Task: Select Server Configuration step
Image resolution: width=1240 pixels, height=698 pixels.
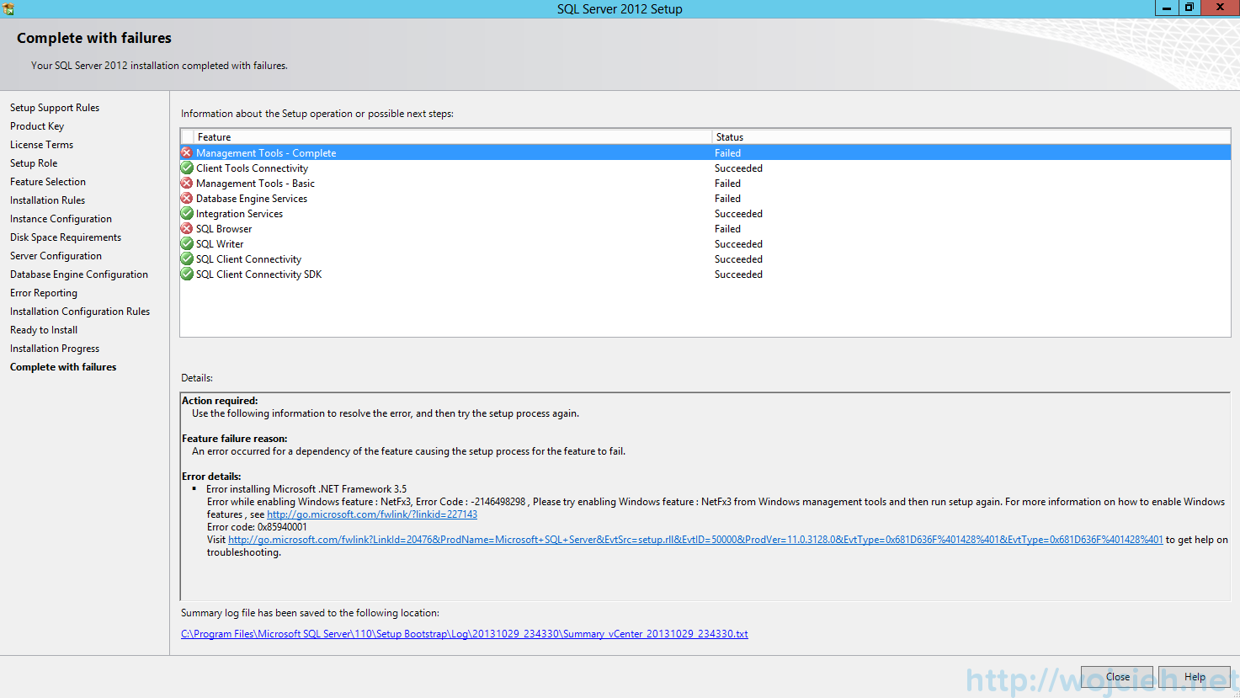Action: tap(56, 256)
